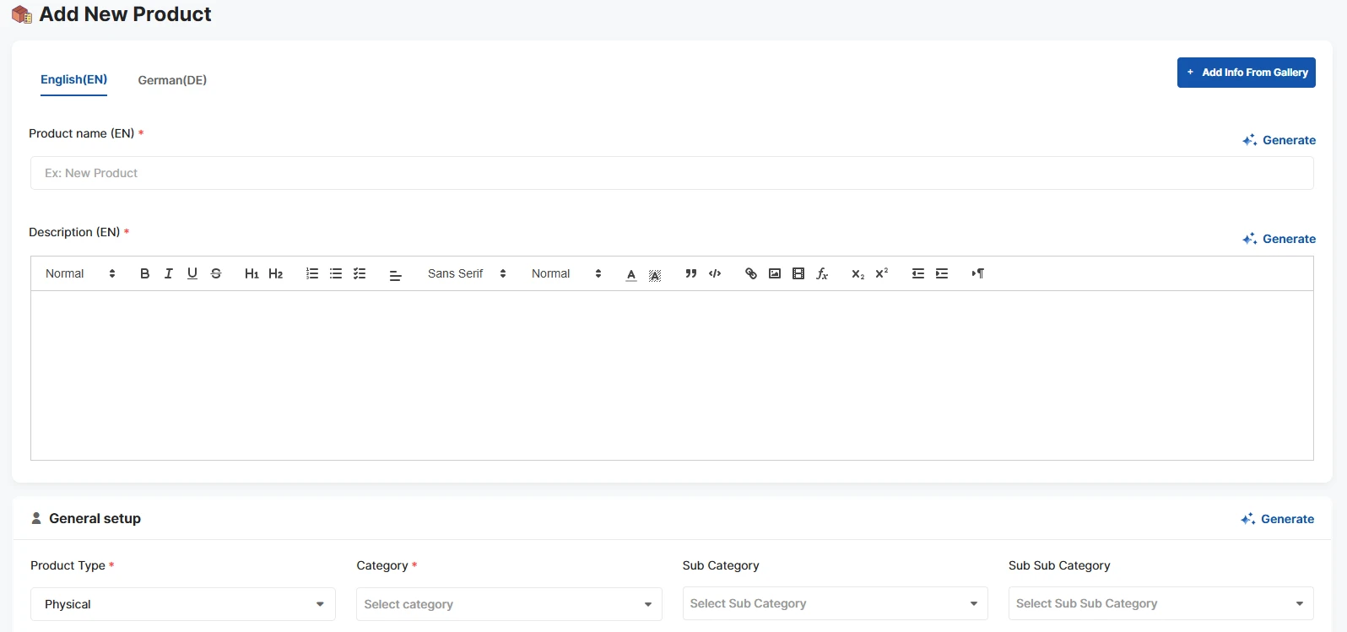Image resolution: width=1347 pixels, height=632 pixels.
Task: Switch to the German(DE) tab
Action: click(172, 80)
